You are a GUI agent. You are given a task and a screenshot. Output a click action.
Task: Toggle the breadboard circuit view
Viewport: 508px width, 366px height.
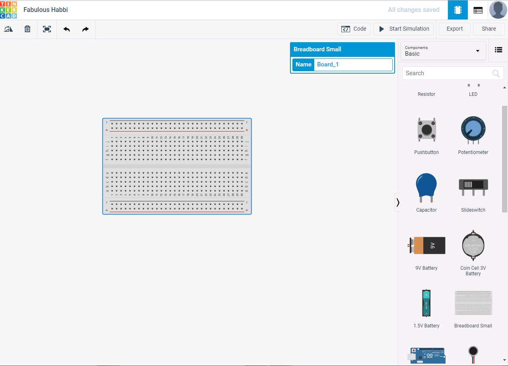coord(457,10)
